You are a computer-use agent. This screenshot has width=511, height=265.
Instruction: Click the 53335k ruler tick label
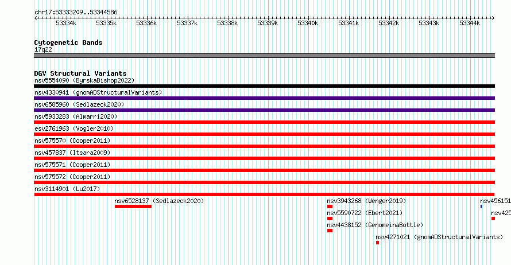pyautogui.click(x=106, y=23)
